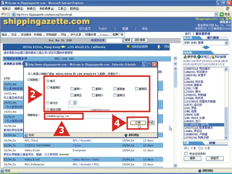Viewport: 232px width, 174px height.
Task: Select the monthly radio option
Action: (x=48, y=103)
